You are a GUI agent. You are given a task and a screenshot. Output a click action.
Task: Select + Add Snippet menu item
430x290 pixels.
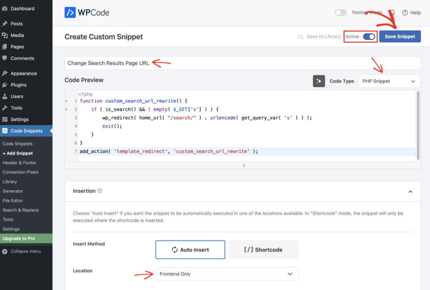click(x=18, y=153)
